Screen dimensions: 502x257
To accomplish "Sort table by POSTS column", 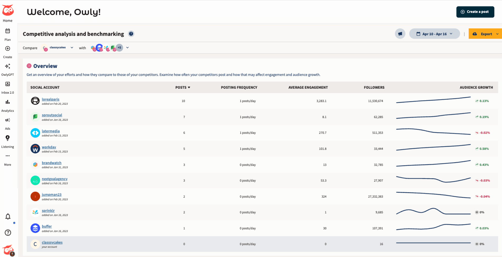I will (x=183, y=87).
